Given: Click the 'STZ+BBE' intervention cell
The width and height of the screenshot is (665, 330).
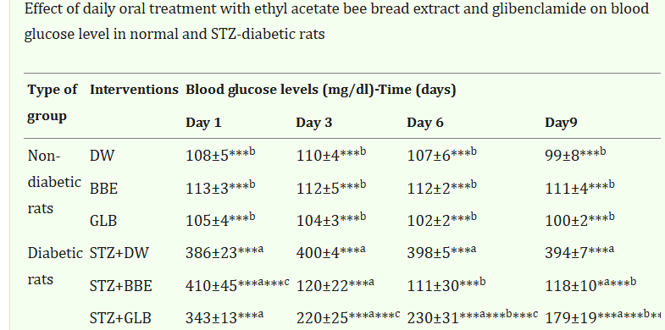Looking at the screenshot, I should pyautogui.click(x=120, y=286).
